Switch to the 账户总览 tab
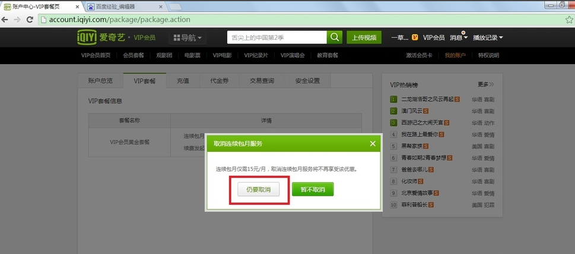 pos(100,81)
